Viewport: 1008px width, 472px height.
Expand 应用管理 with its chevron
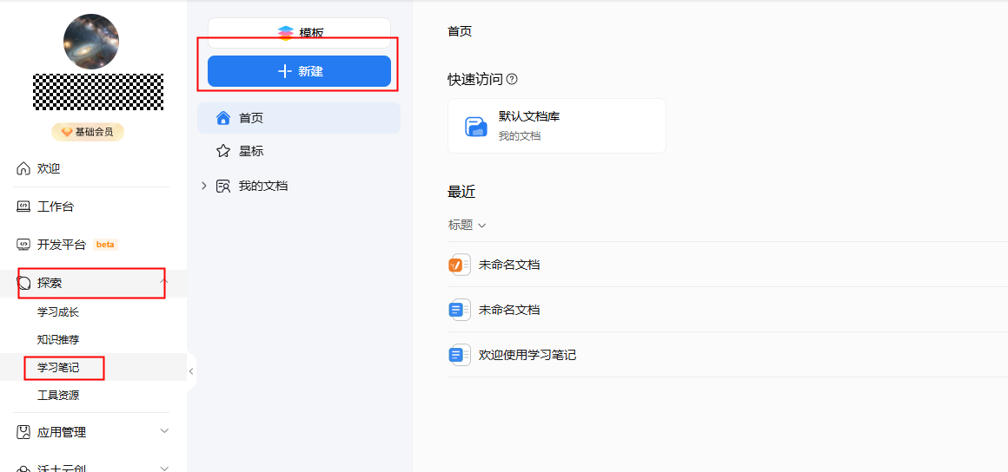pyautogui.click(x=164, y=430)
